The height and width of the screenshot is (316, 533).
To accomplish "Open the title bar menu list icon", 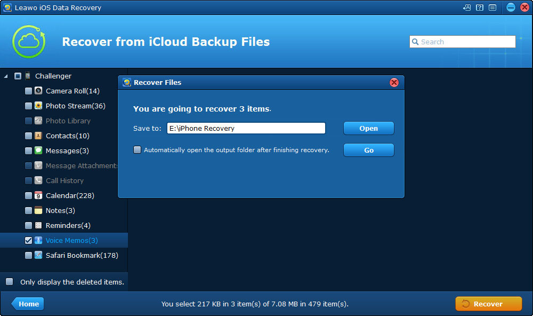I will [x=492, y=7].
